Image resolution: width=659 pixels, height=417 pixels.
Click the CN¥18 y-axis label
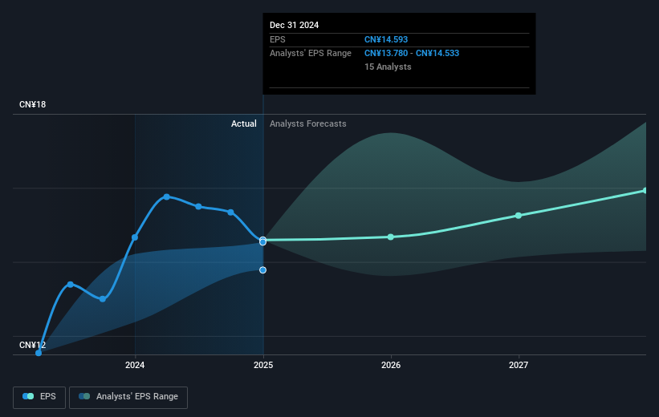[x=32, y=104]
